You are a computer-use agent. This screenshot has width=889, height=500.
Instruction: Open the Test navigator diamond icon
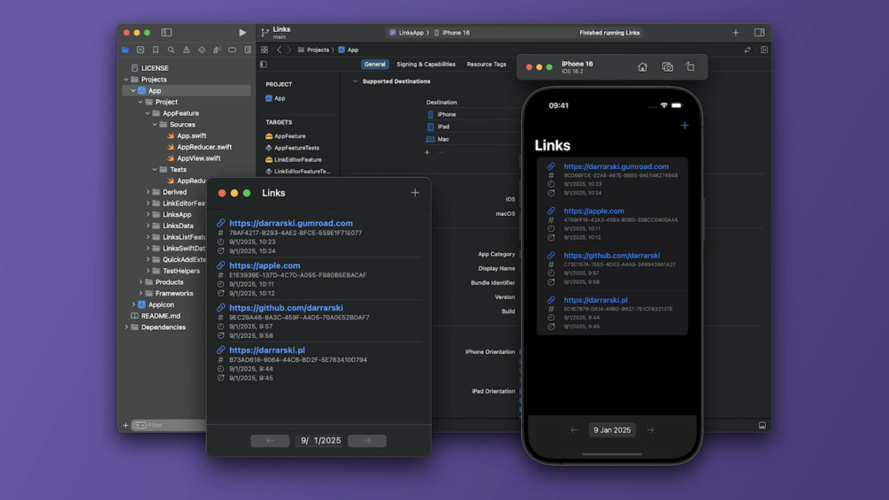click(x=202, y=50)
